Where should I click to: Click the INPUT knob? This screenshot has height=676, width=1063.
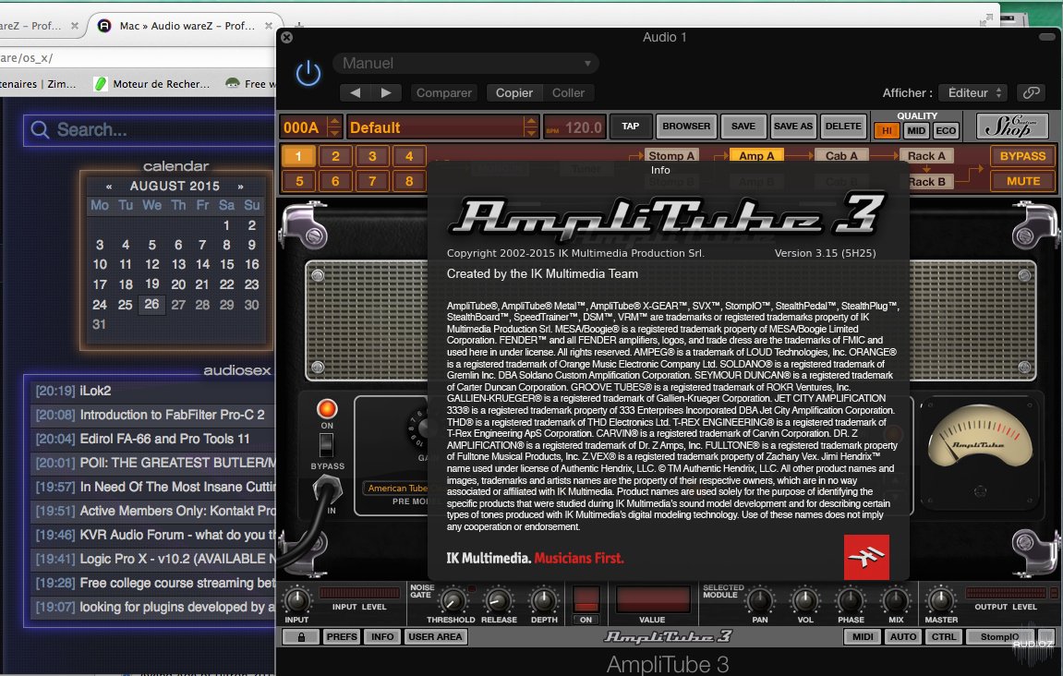(x=296, y=600)
